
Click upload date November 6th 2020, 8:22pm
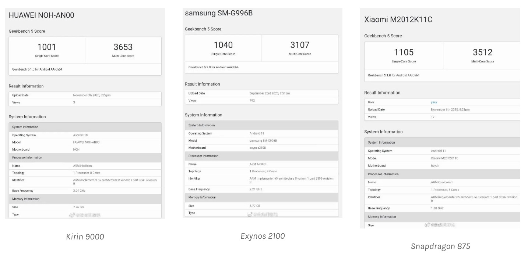(x=92, y=95)
